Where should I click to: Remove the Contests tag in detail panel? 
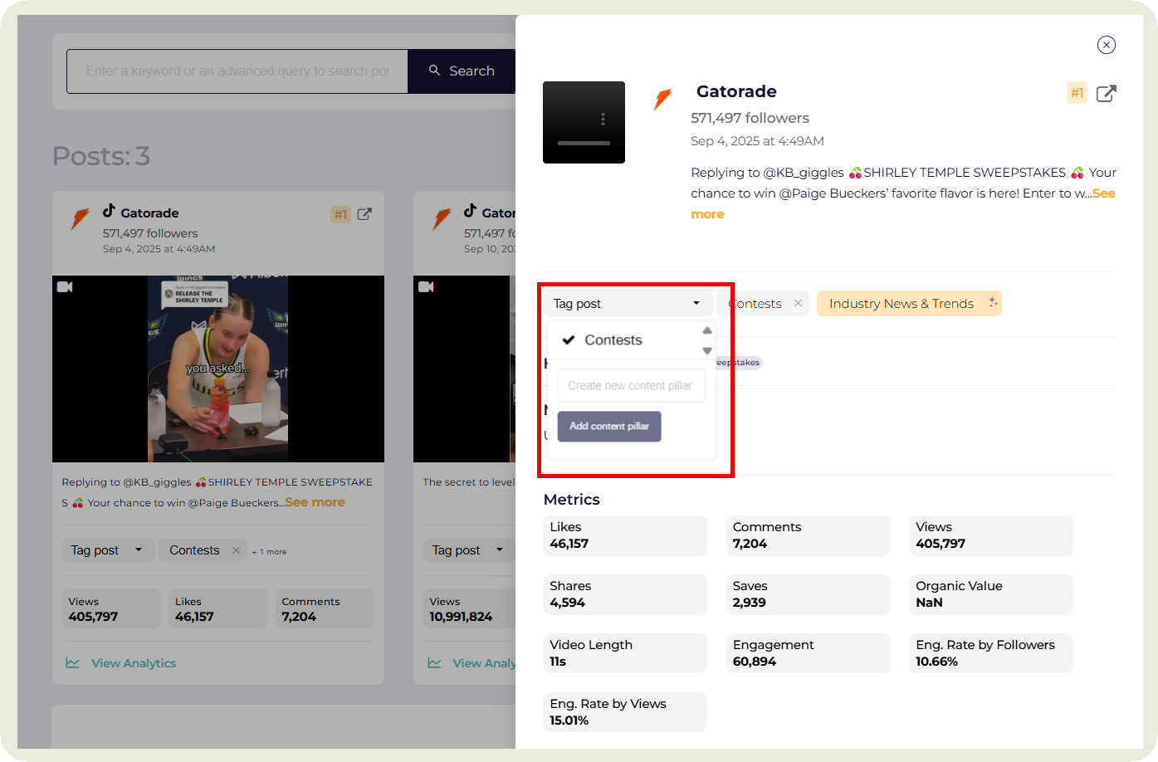(798, 304)
